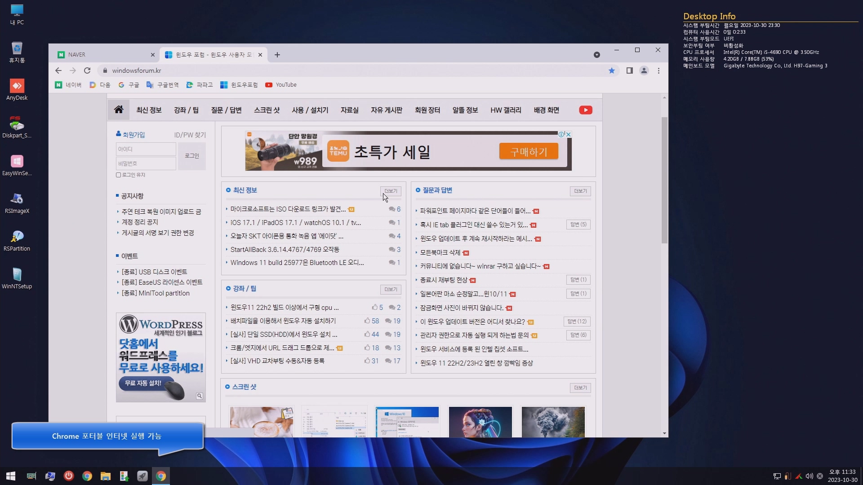Open YouTube bookmark in bookmarks bar
The width and height of the screenshot is (863, 485).
click(x=281, y=85)
